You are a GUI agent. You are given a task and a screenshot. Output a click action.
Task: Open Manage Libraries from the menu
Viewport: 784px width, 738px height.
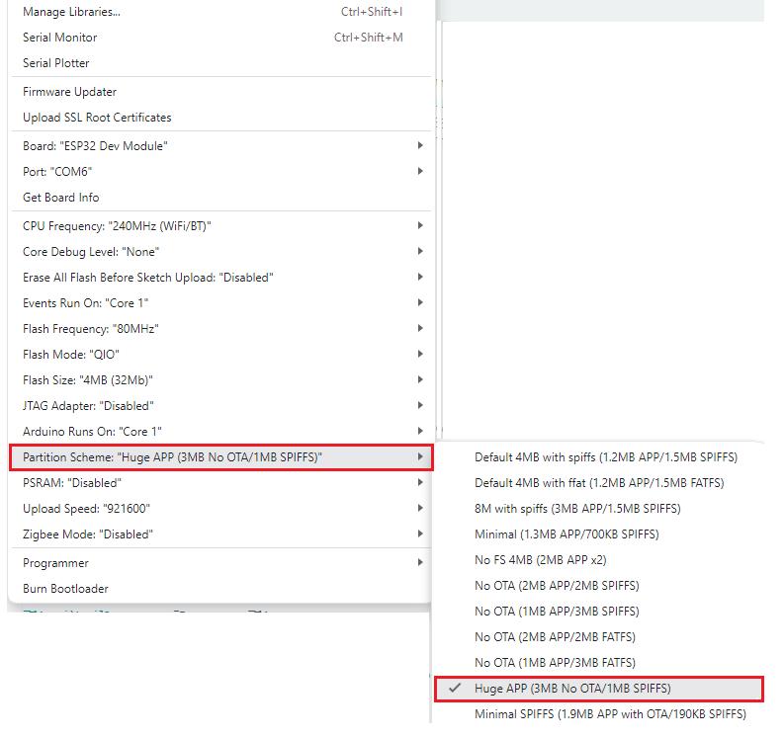point(220,12)
